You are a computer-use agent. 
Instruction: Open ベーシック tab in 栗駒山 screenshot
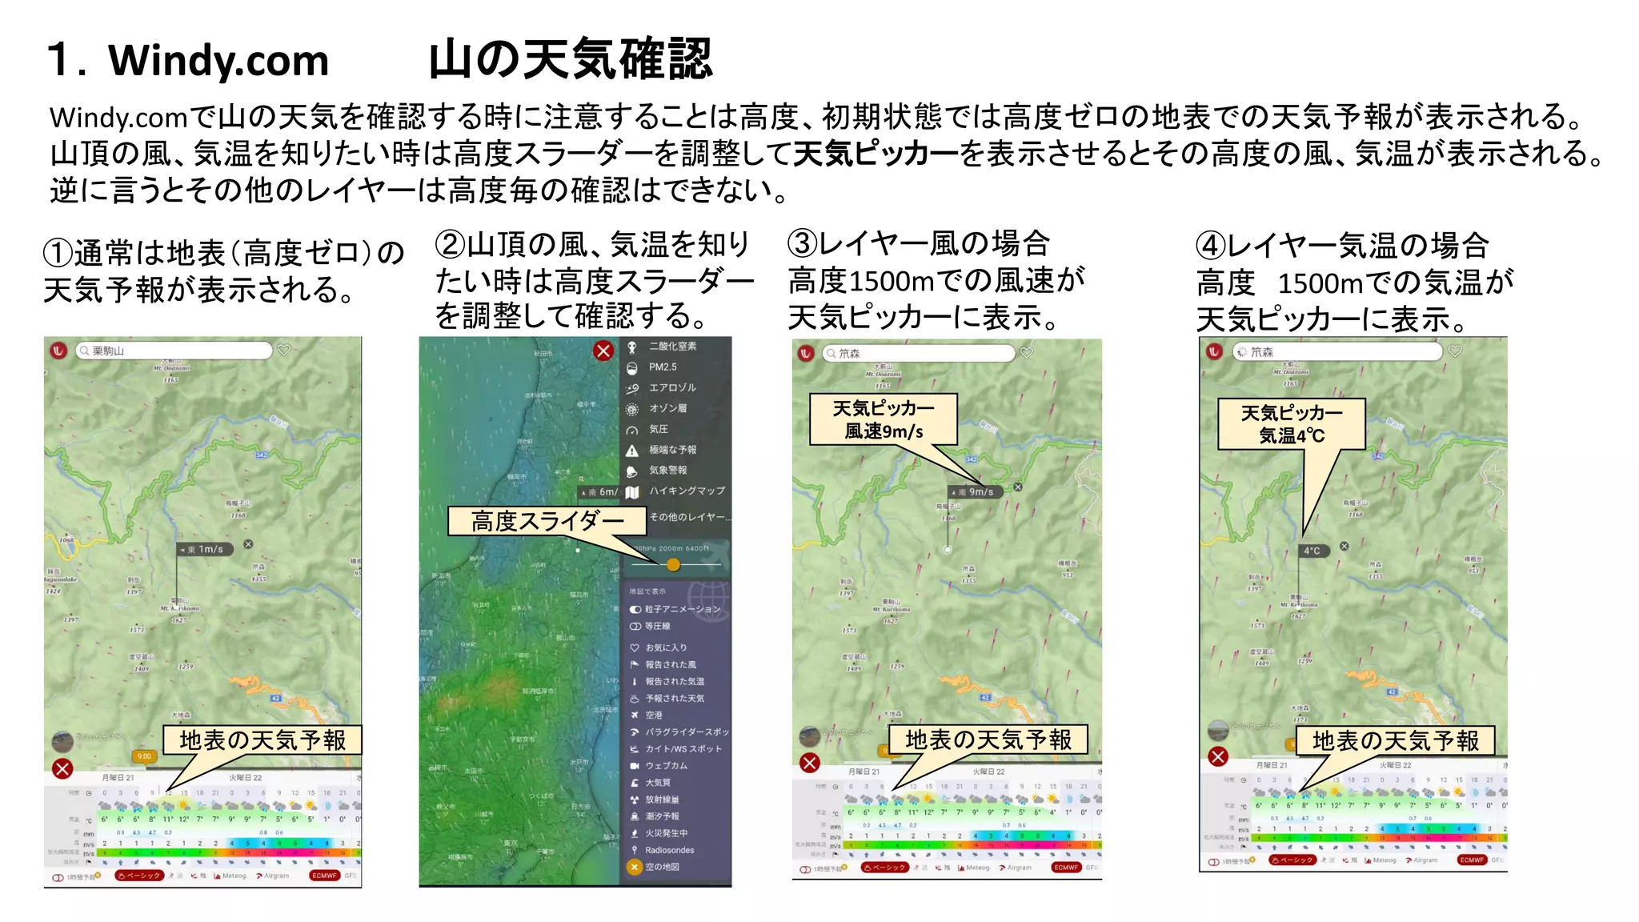click(140, 876)
